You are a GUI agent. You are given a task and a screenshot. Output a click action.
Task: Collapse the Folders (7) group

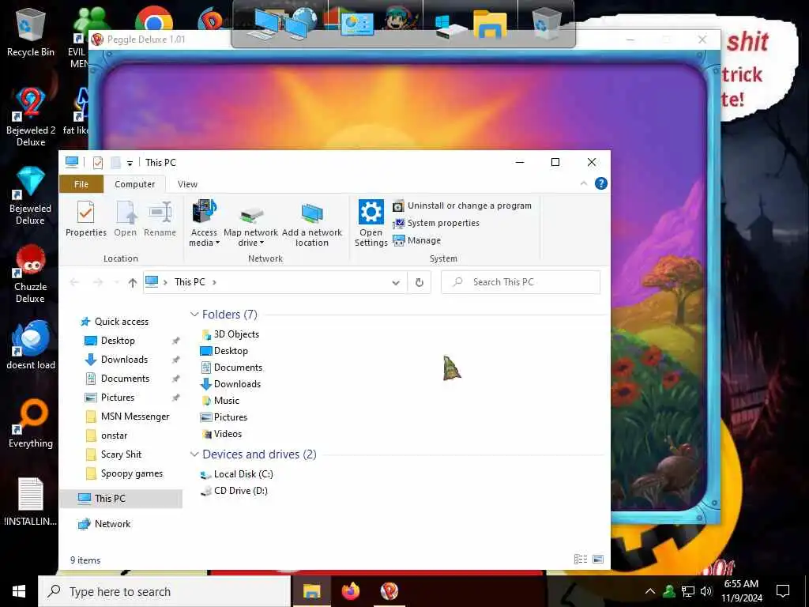[x=194, y=315]
